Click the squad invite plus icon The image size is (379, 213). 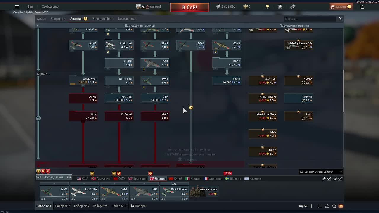[x=311, y=206]
